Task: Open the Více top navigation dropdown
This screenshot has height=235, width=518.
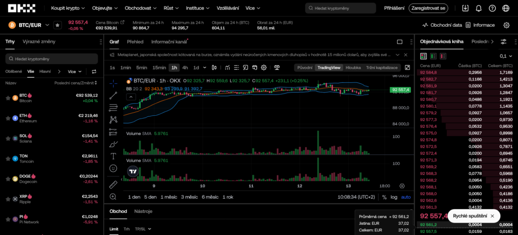Action: pos(253,8)
